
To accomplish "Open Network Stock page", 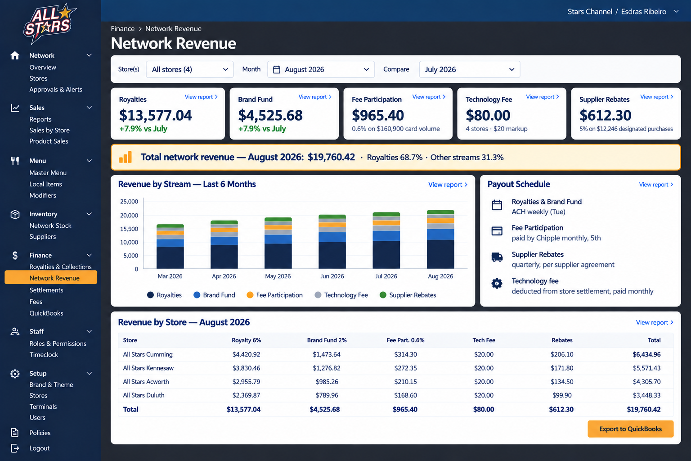I will (50, 226).
